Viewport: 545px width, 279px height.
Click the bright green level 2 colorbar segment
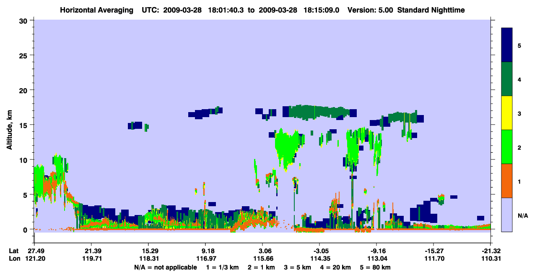507,147
